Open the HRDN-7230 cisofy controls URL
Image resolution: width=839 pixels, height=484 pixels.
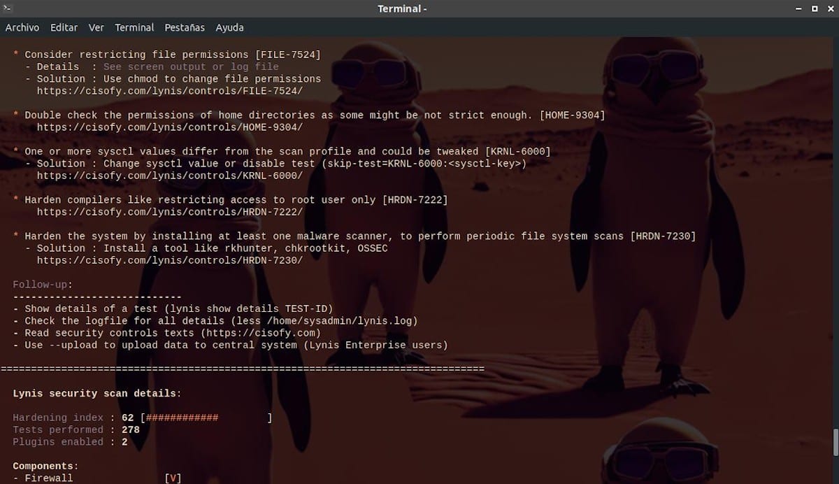[x=170, y=260]
